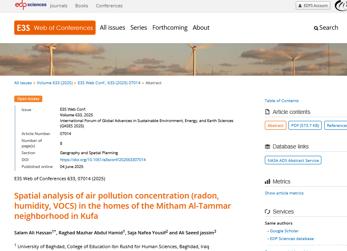Open the Series navigation item

tap(139, 28)
